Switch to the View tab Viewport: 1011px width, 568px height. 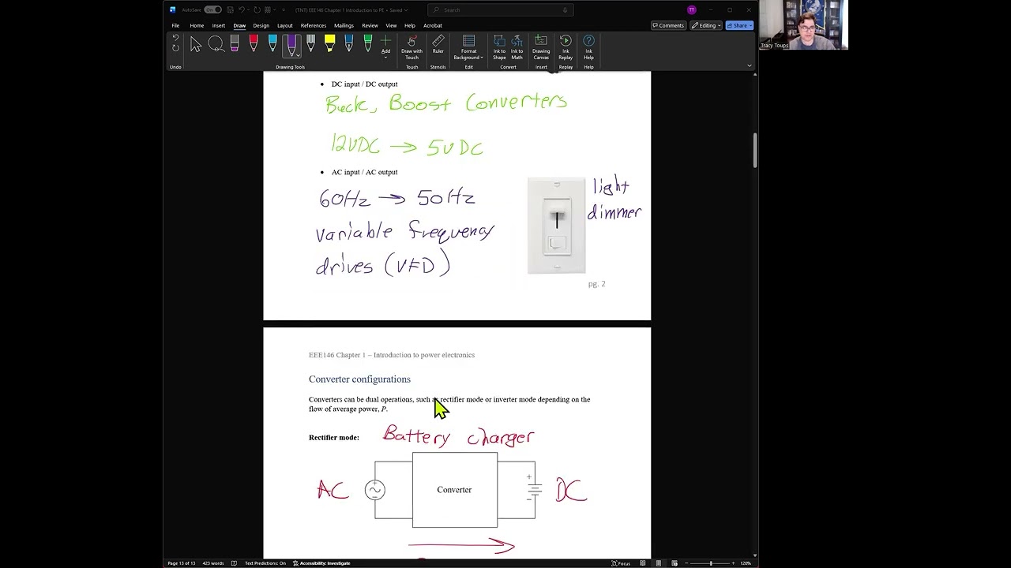coord(391,25)
